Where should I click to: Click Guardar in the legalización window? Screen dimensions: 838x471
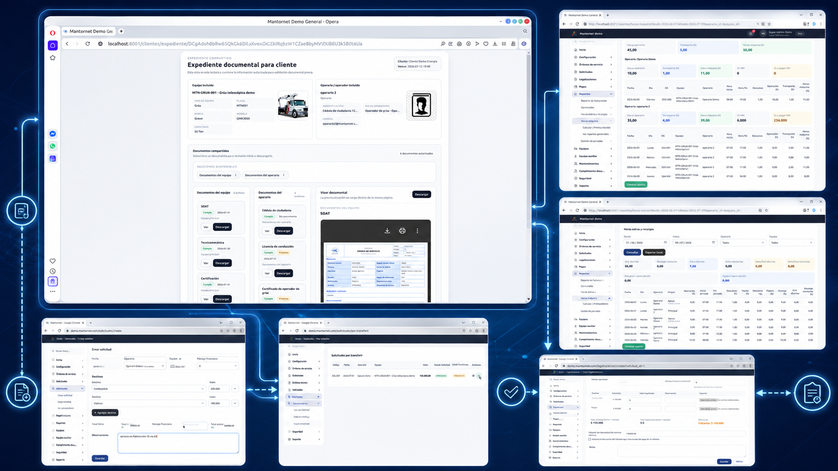[724, 461]
